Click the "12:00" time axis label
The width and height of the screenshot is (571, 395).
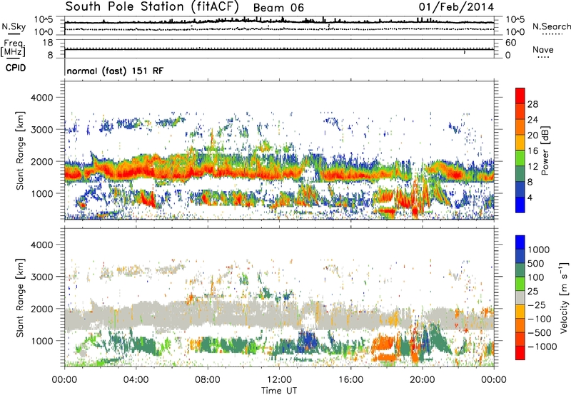click(279, 380)
